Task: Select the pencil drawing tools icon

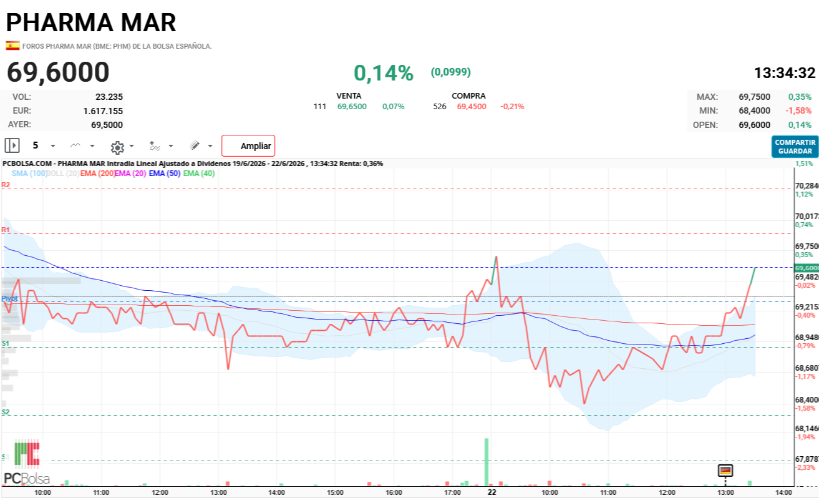Action: [195, 145]
